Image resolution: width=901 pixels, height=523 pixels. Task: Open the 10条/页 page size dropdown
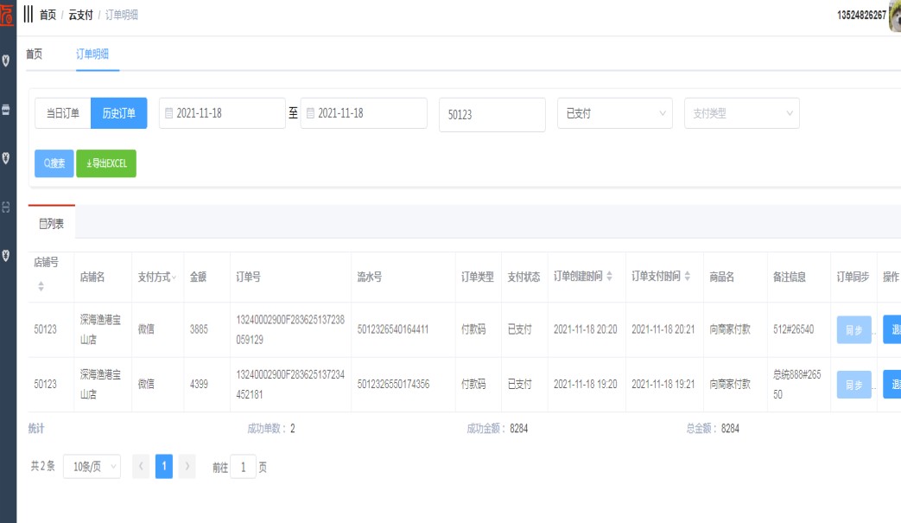tap(92, 466)
